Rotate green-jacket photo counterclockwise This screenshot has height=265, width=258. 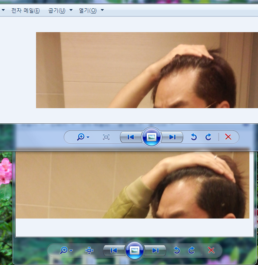point(177,250)
